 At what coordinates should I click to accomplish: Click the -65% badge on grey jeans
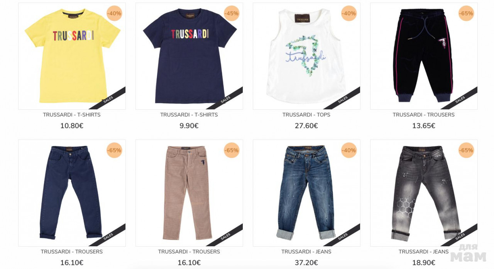(x=466, y=150)
